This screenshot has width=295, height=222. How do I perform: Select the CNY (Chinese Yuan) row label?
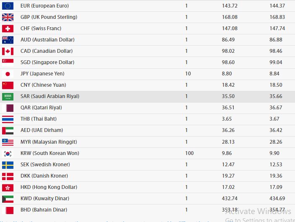pos(43,85)
